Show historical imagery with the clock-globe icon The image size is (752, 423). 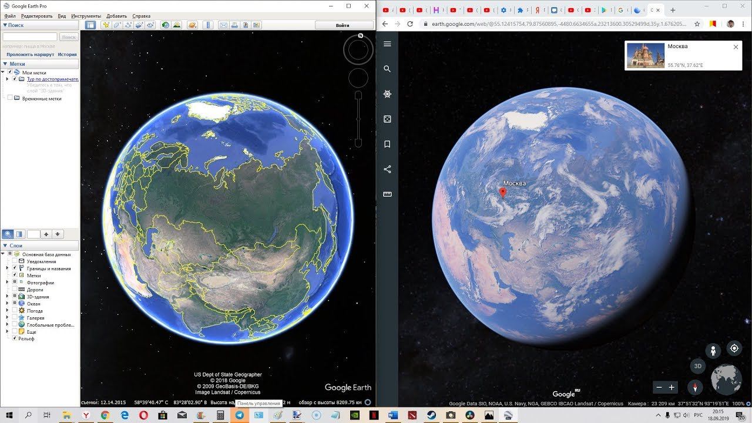pyautogui.click(x=166, y=25)
